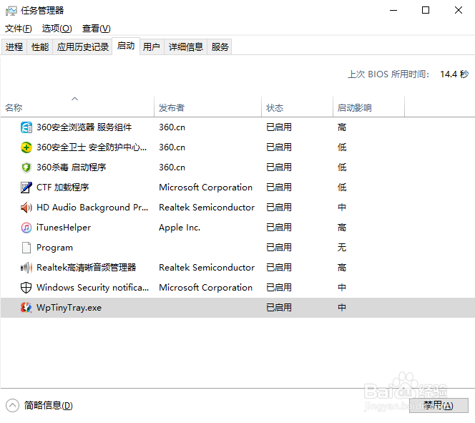Click the 360安全浏览器 服务组件 icon
475x423 pixels.
click(26, 127)
